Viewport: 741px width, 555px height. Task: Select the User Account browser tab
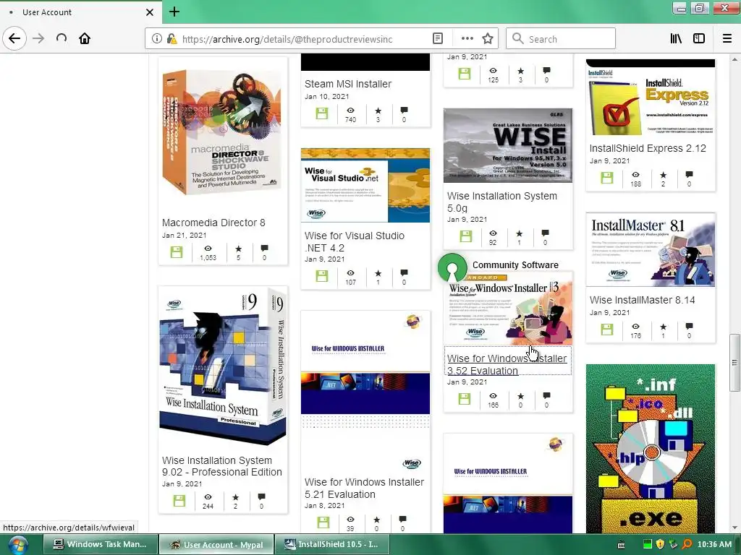point(80,12)
